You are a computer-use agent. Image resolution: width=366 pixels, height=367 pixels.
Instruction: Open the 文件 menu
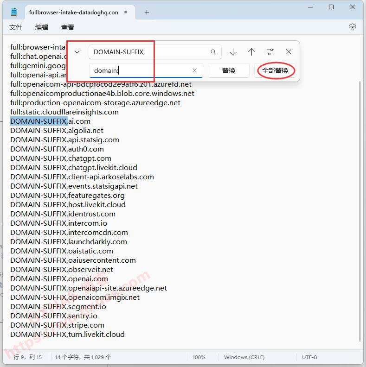[16, 27]
